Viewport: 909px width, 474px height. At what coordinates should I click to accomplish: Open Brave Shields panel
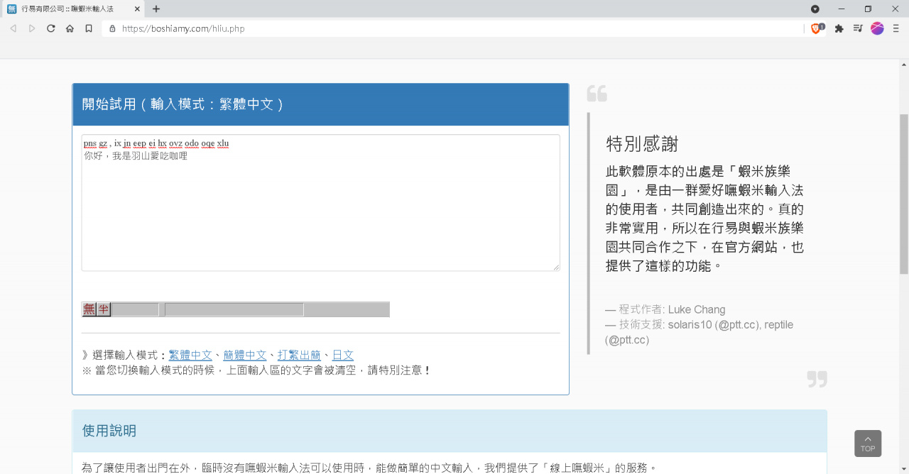(x=815, y=28)
